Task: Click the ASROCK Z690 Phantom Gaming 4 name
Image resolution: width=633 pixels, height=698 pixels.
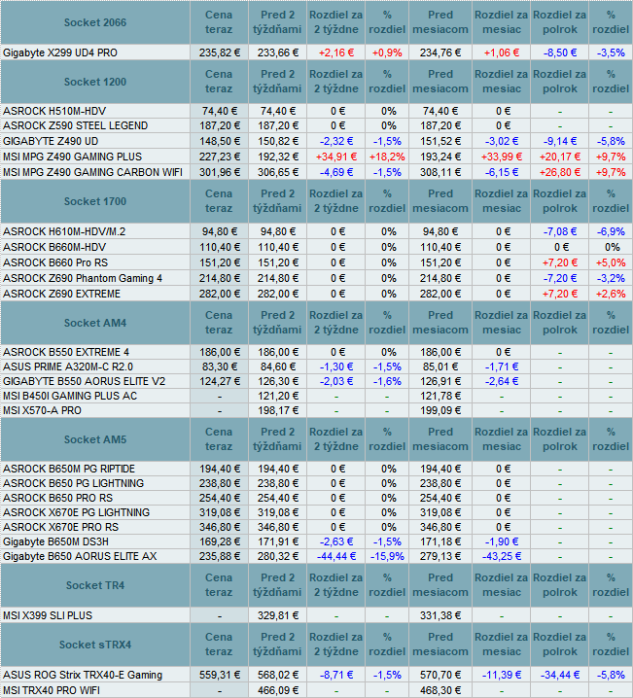Action: click(83, 278)
